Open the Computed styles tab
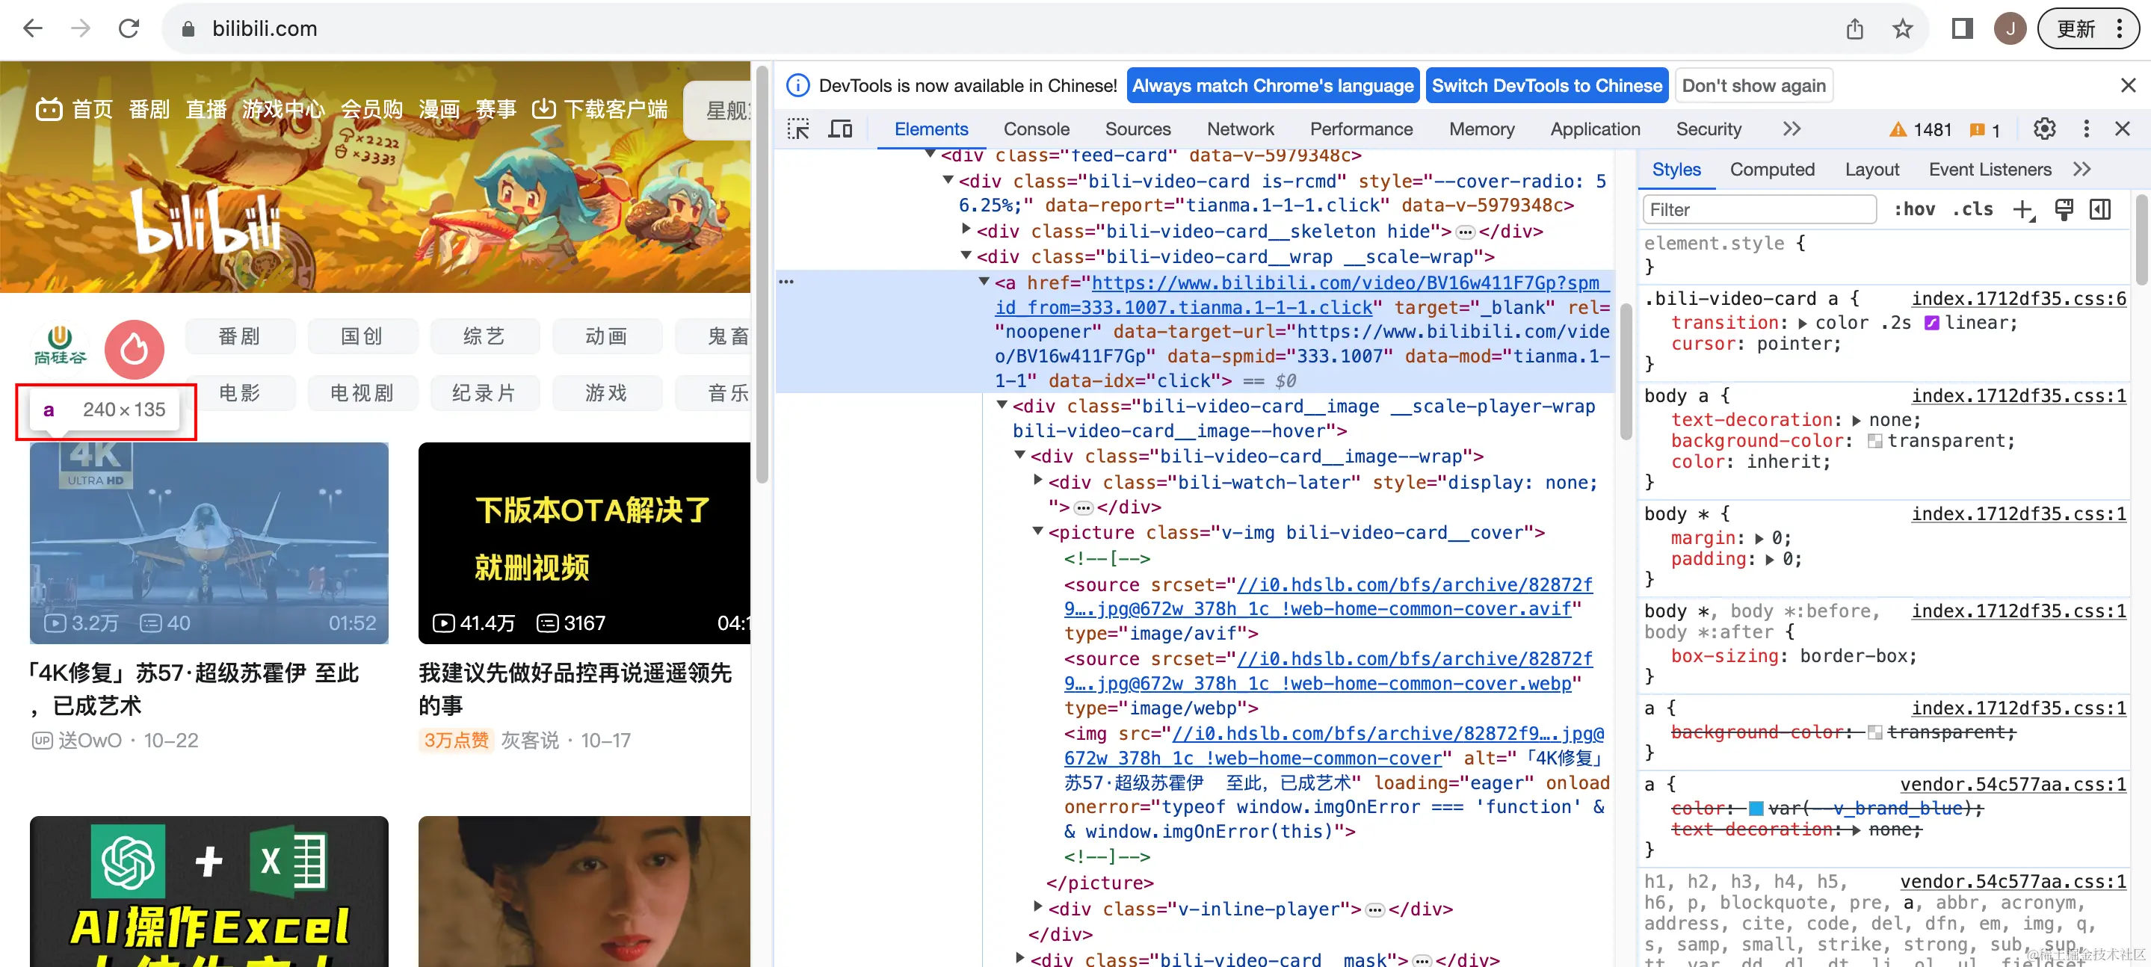This screenshot has height=967, width=2151. pyautogui.click(x=1771, y=170)
